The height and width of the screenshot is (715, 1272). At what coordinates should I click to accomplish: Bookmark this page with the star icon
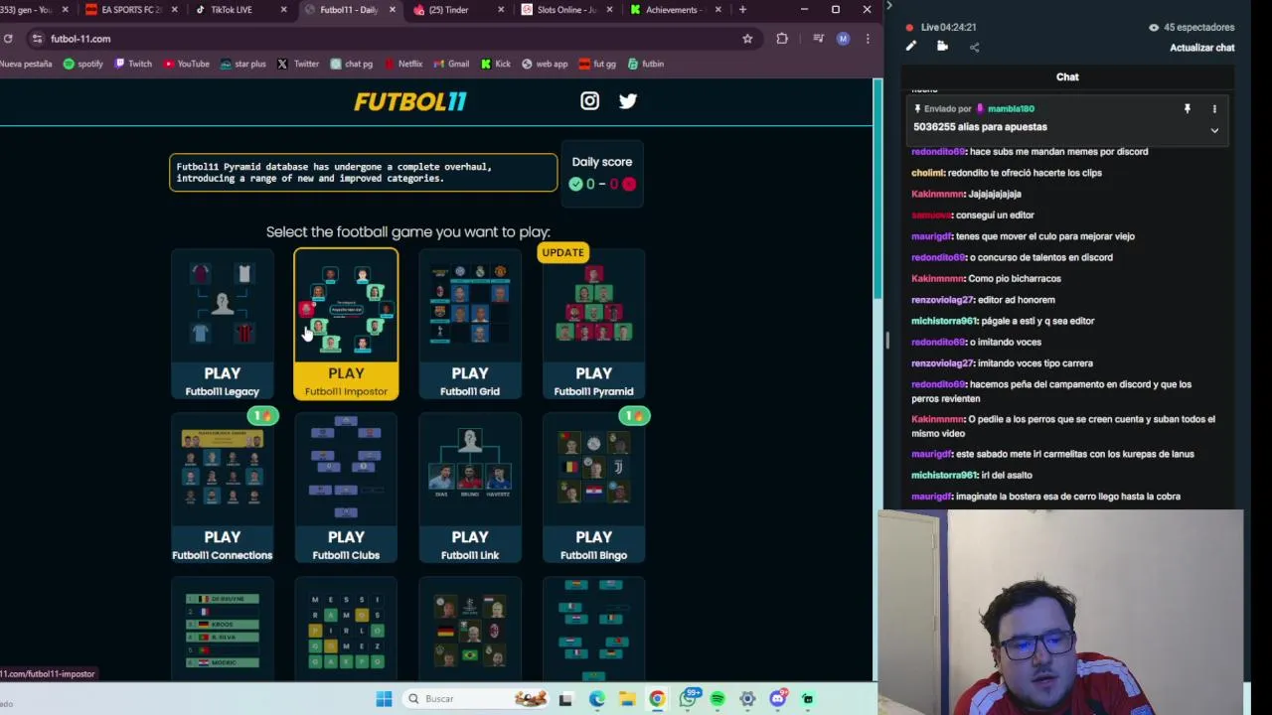tap(747, 39)
